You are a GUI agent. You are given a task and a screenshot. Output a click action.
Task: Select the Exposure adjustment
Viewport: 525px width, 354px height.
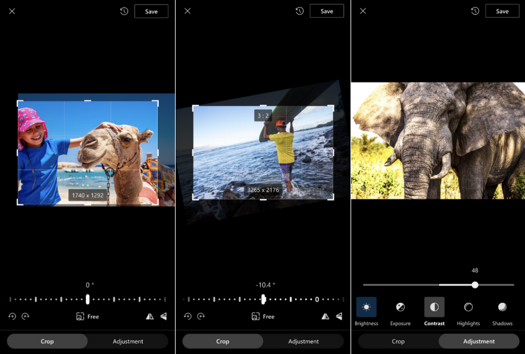click(x=400, y=311)
